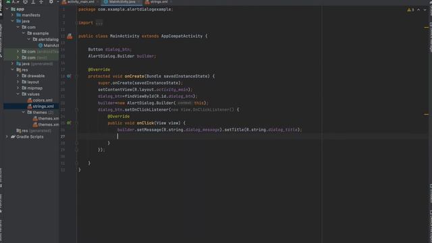Click the package declaration line
The height and width of the screenshot is (243, 432).
tap(126, 9)
